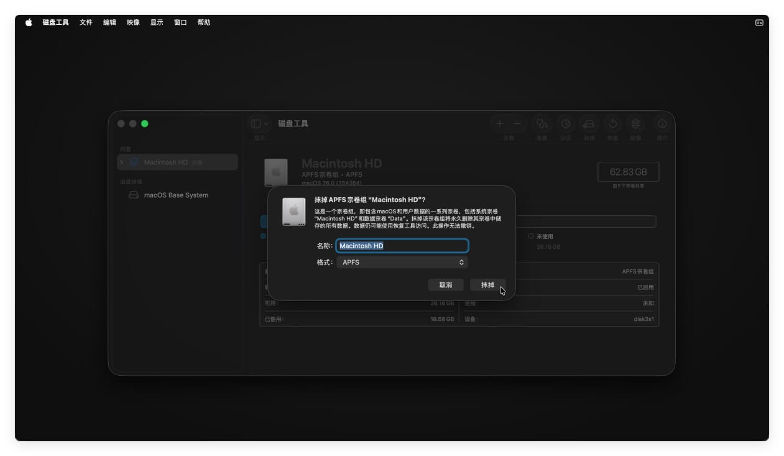Click the Restore circular arrow icon
This screenshot has height=456, width=784.
(x=612, y=123)
